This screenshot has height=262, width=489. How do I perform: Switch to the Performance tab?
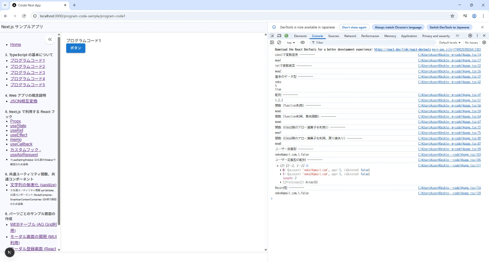[370, 36]
